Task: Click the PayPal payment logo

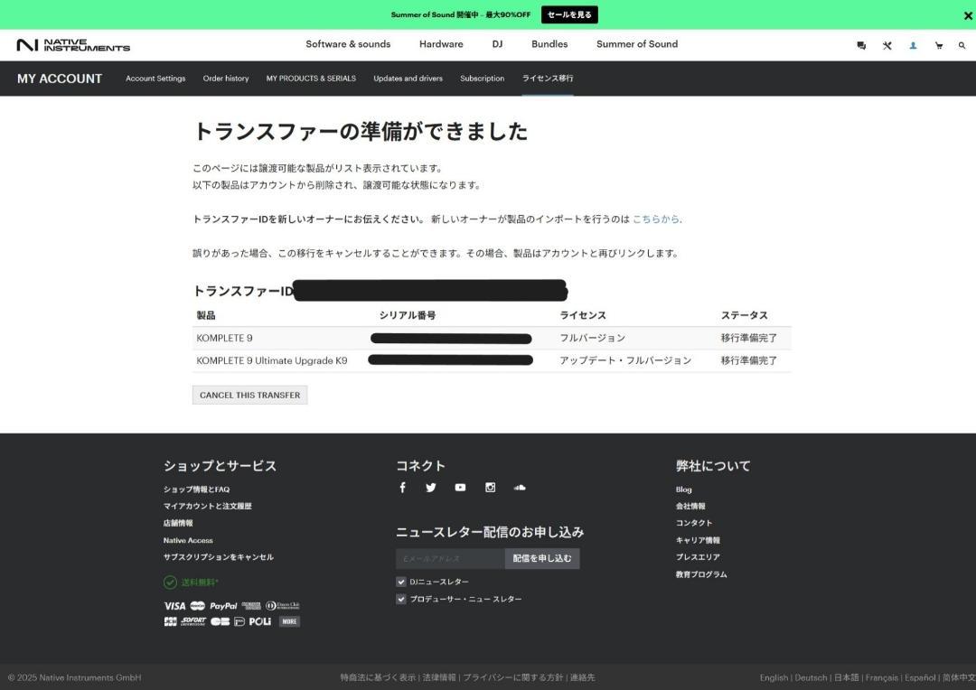Action: (x=223, y=605)
